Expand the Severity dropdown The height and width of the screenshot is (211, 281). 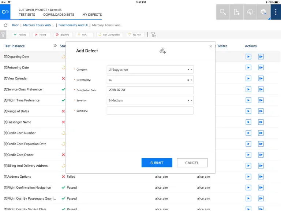click(x=191, y=100)
